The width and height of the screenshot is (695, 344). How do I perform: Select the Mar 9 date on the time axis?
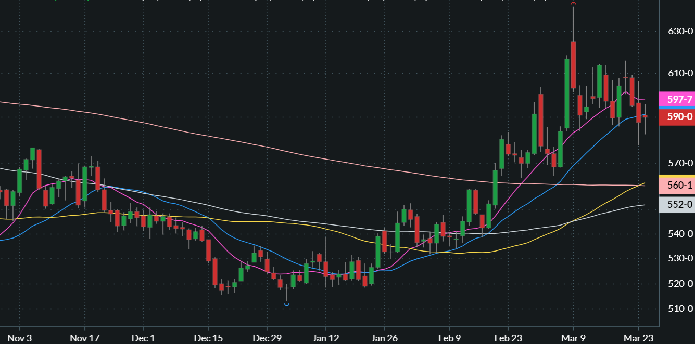coord(573,337)
